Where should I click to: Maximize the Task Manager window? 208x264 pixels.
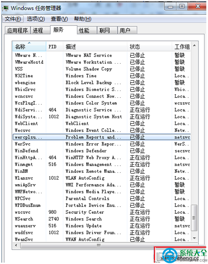182,6
